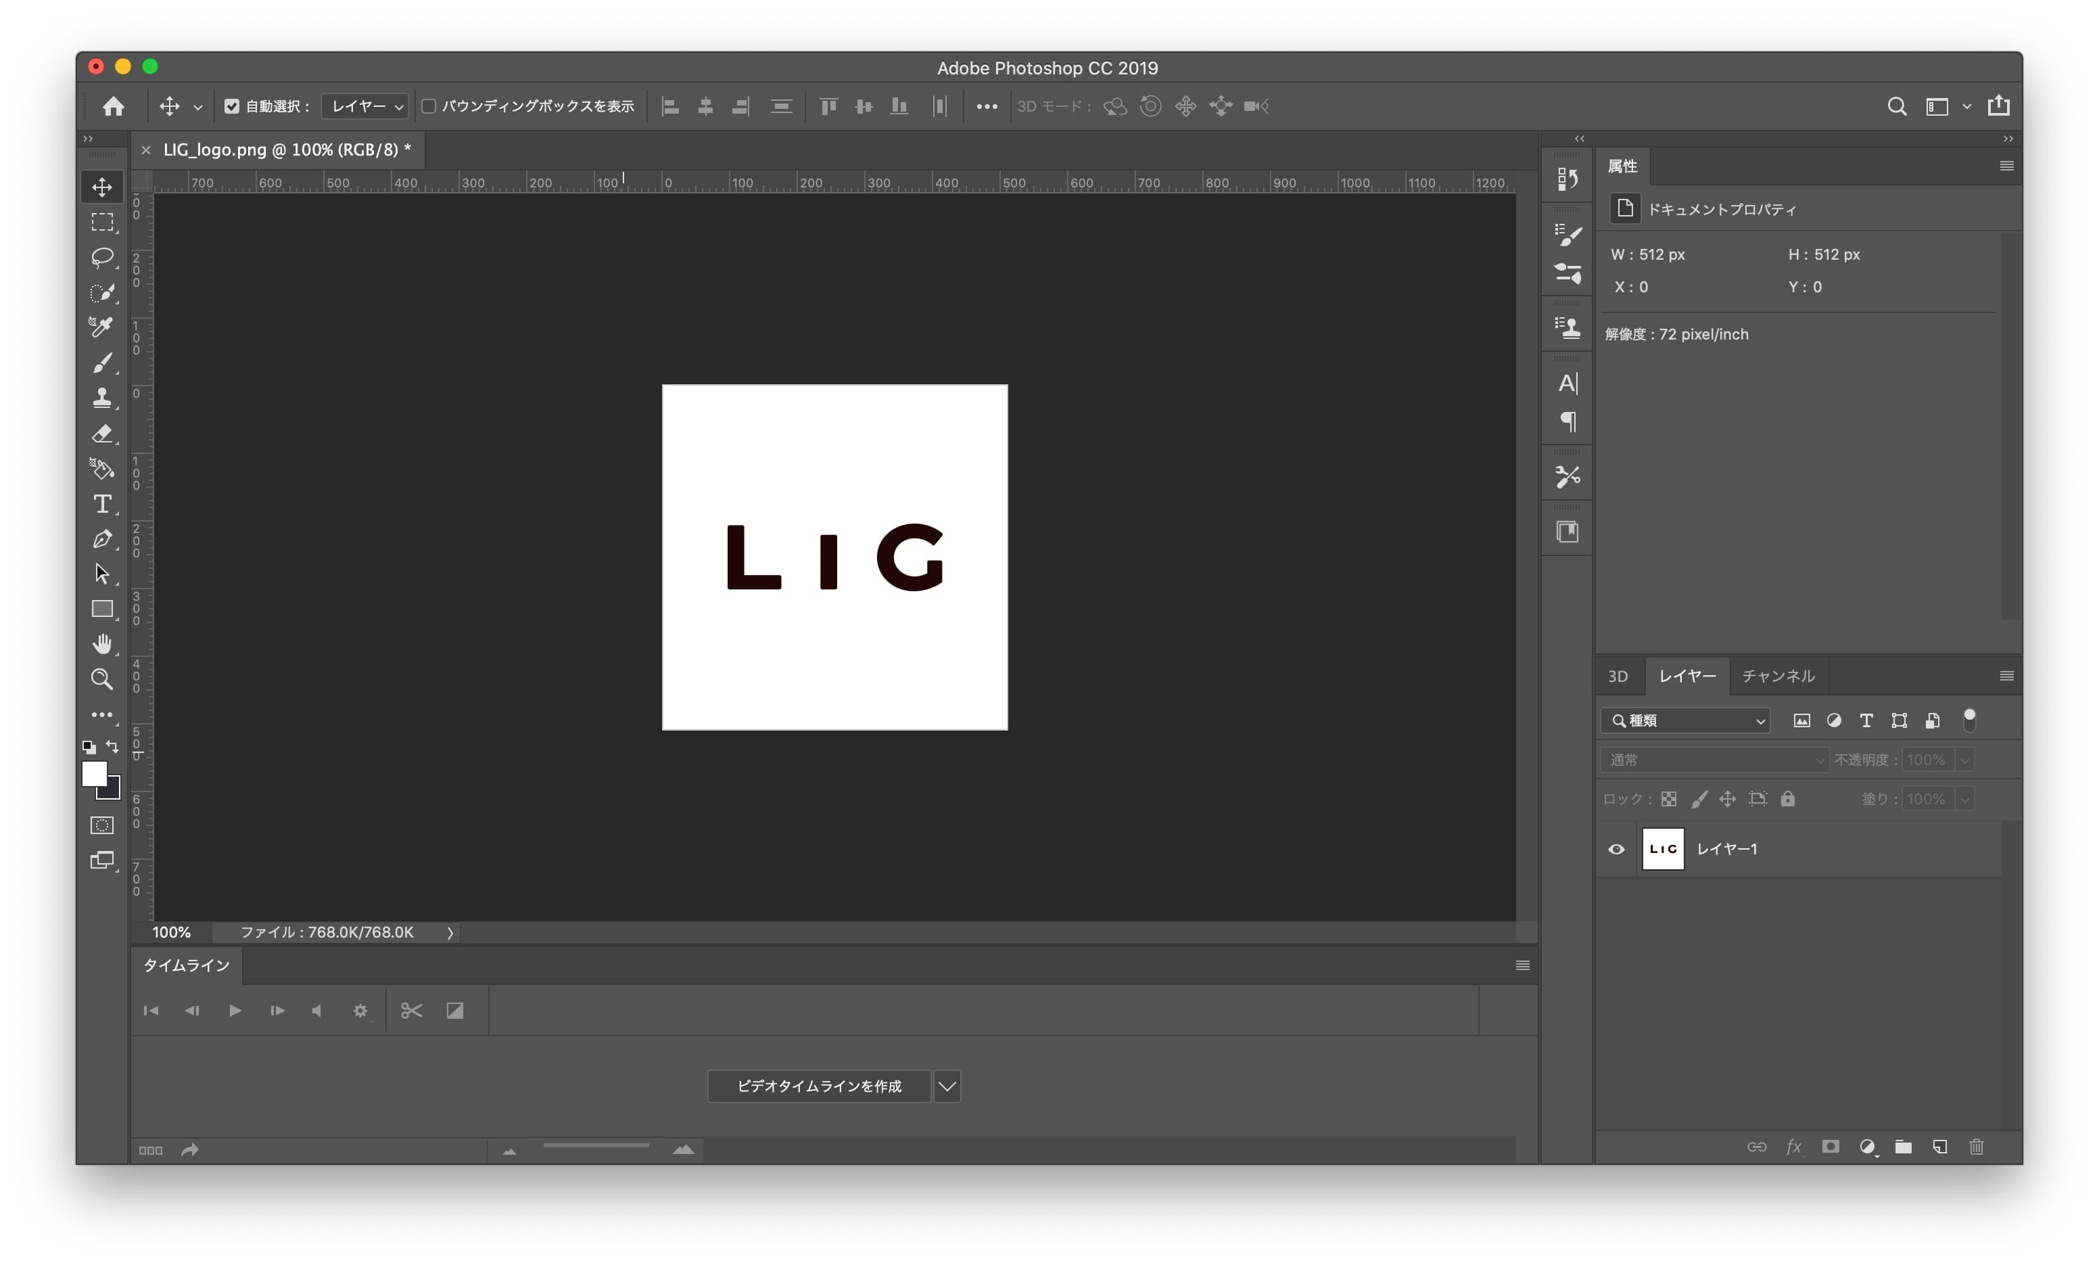The width and height of the screenshot is (2099, 1265).
Task: Select the Zoom tool
Action: tap(102, 679)
